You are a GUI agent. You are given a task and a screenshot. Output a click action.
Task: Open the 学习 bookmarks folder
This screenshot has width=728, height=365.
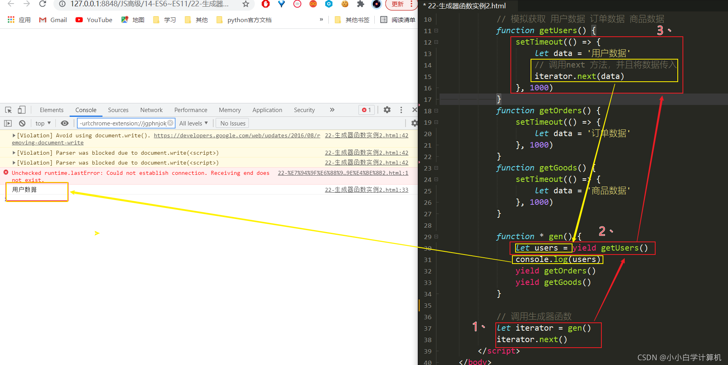(165, 20)
